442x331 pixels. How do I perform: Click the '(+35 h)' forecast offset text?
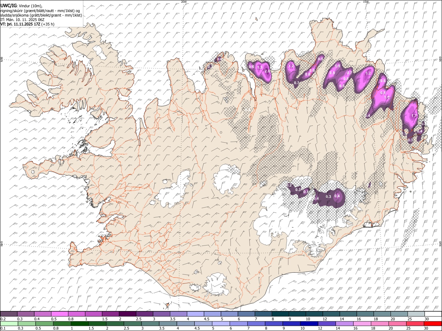(48, 24)
